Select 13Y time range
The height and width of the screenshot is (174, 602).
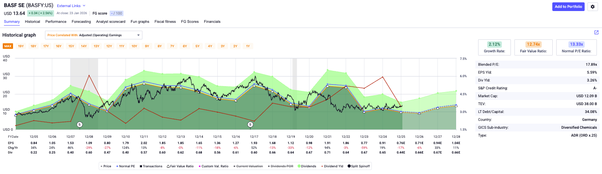pyautogui.click(x=97, y=46)
